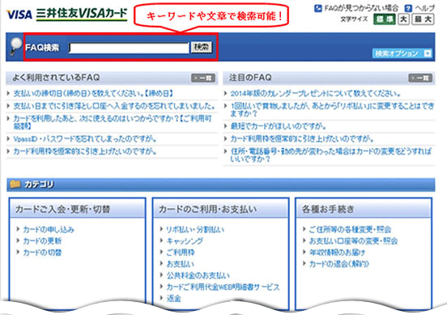The height and width of the screenshot is (315, 447).
Task: Click the arrow on 検索オプション
Action: 428,53
